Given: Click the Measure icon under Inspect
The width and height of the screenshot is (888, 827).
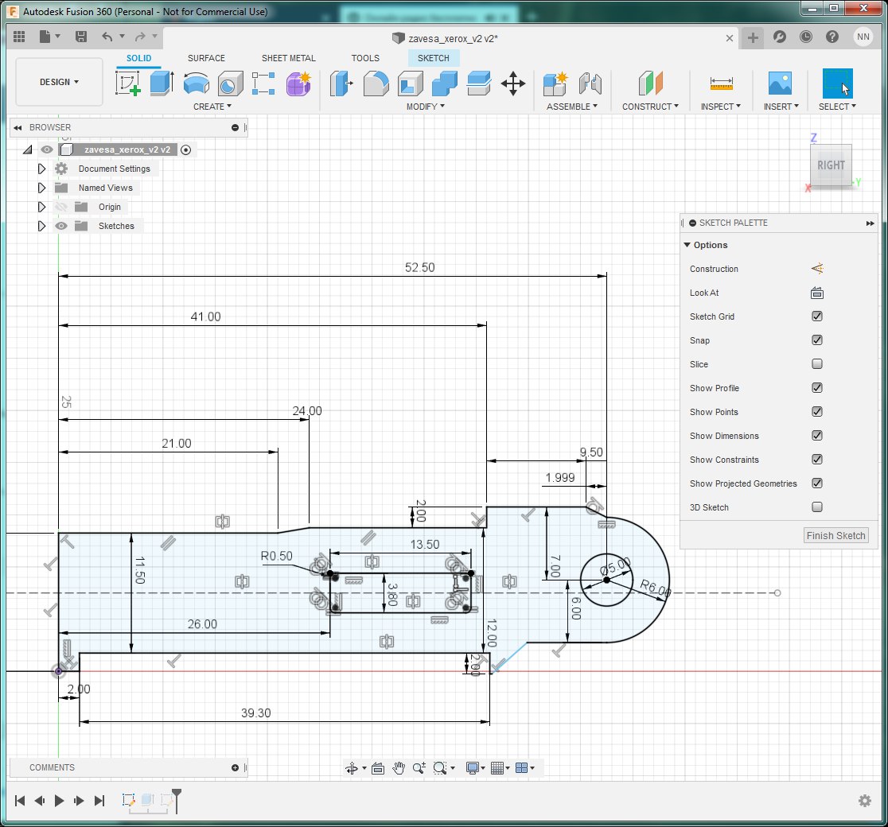Looking at the screenshot, I should 721,83.
